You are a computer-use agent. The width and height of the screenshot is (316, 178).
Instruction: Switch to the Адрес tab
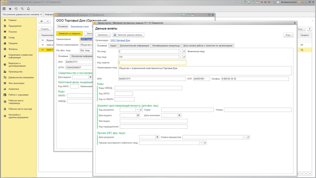113,46
